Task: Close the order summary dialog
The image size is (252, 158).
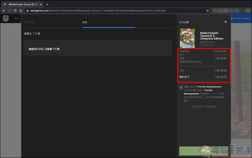Action: pyautogui.click(x=226, y=22)
